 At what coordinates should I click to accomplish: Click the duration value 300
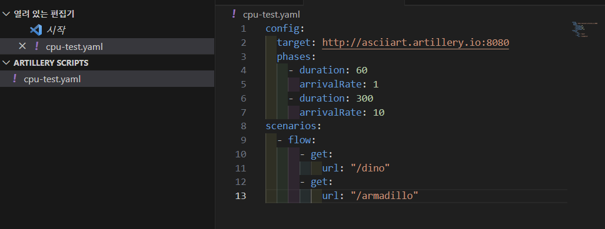pyautogui.click(x=365, y=99)
